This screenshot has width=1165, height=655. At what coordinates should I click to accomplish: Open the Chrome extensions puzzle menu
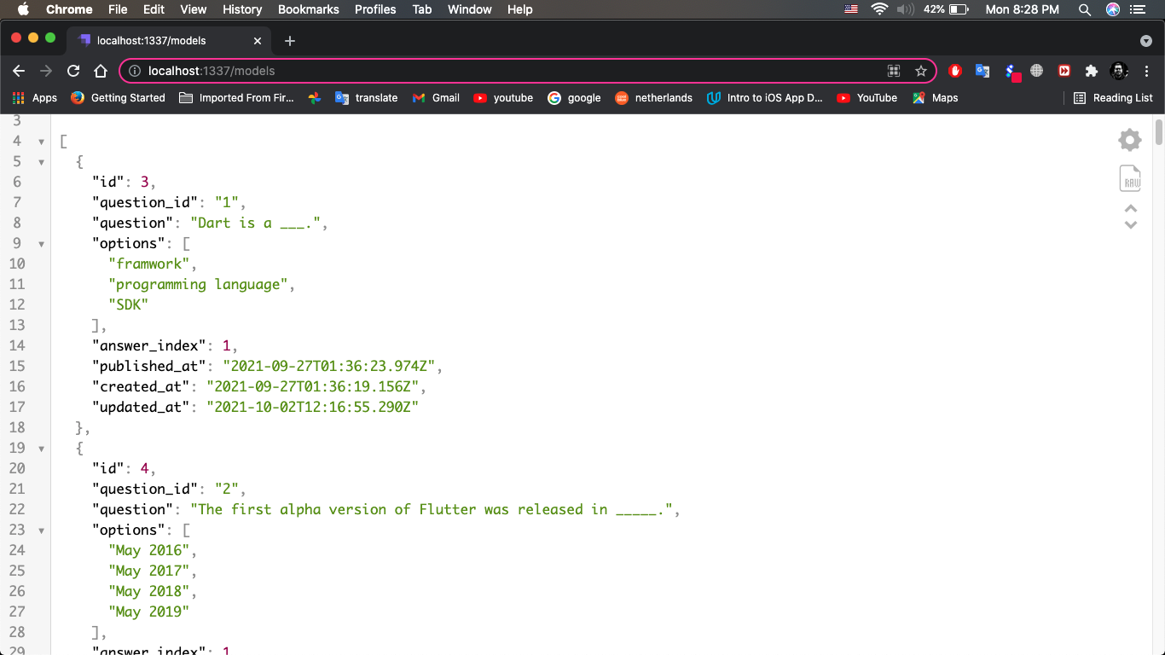tap(1092, 72)
